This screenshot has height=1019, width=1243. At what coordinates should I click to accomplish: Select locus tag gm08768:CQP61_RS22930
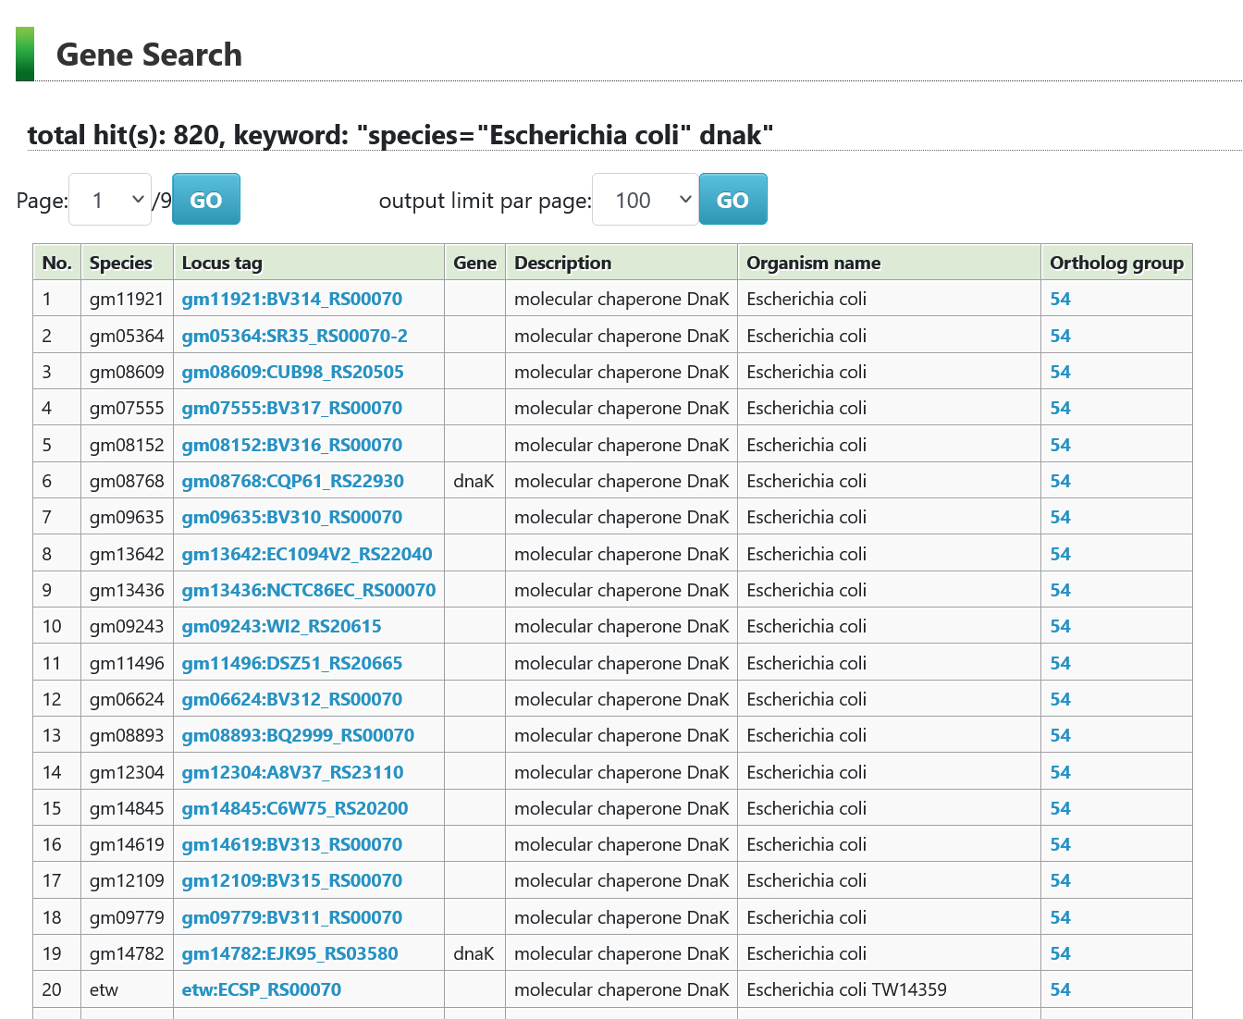(x=292, y=481)
